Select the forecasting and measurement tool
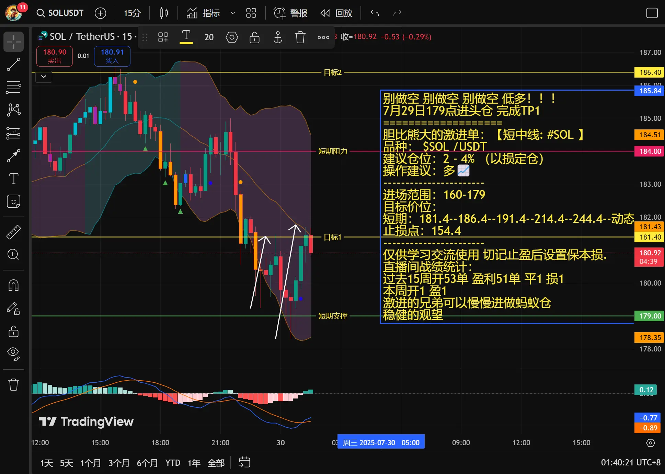 (13, 133)
